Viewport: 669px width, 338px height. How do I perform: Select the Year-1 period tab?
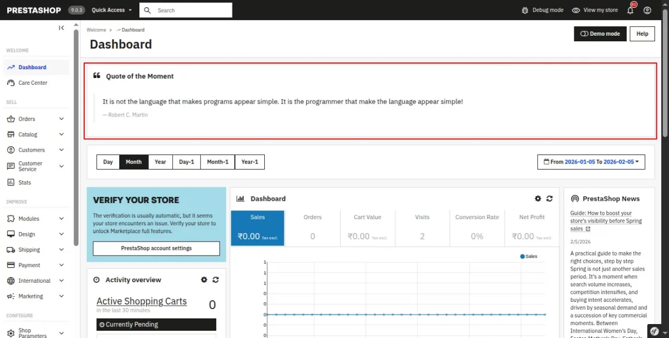(250, 162)
